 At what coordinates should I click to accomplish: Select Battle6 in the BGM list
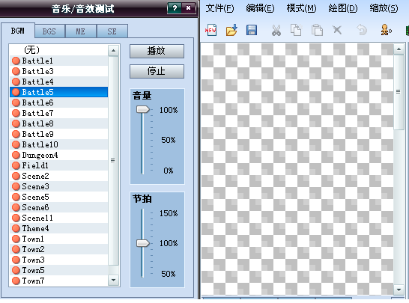pos(58,102)
